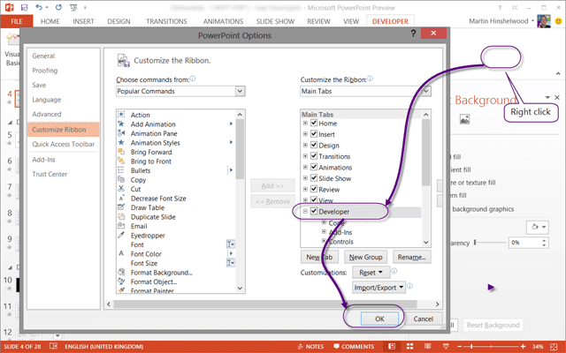Click the fill color bucket icon in background pane
This screenshot has width=566, height=353.
coord(535,227)
